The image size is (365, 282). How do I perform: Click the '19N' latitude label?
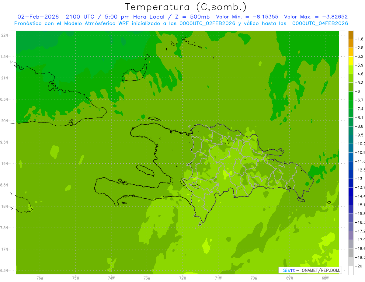(5, 164)
